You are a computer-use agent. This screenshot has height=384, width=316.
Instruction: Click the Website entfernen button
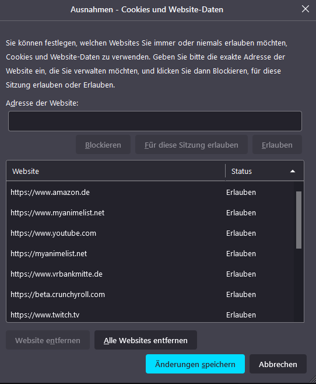[x=48, y=340]
